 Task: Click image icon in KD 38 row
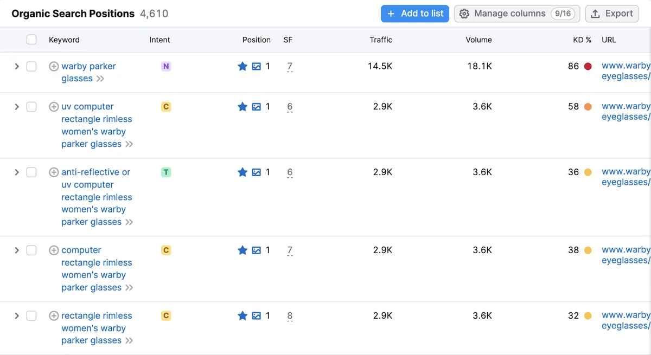tap(257, 251)
